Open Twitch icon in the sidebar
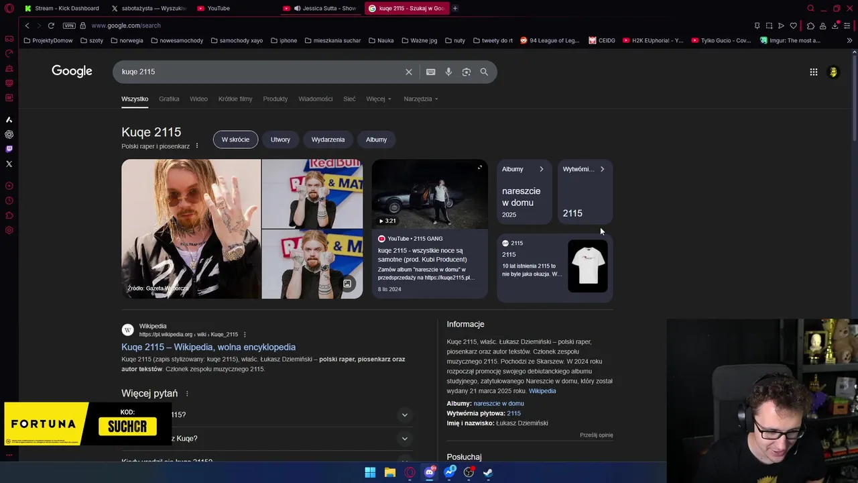The image size is (858, 483). point(9,149)
